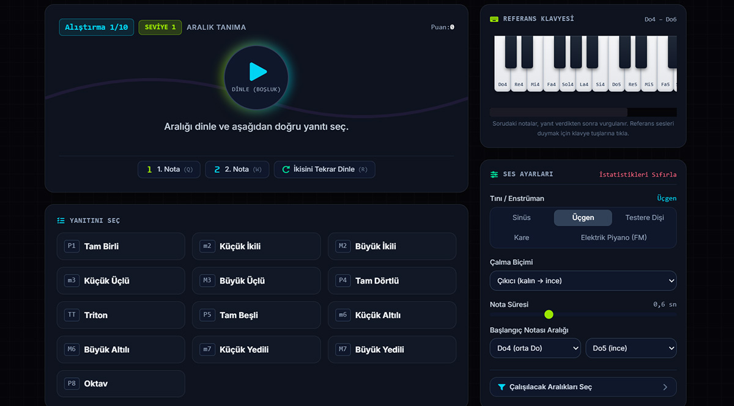Image resolution: width=734 pixels, height=406 pixels.
Task: Select the m6 Küçük Altılı answer
Action: [x=392, y=315]
